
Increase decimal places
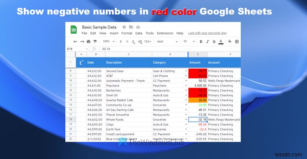point(140,42)
